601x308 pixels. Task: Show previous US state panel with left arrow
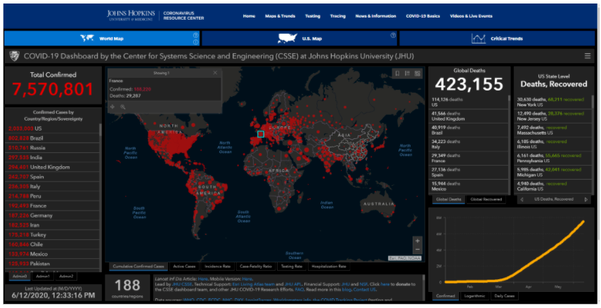tap(522, 199)
